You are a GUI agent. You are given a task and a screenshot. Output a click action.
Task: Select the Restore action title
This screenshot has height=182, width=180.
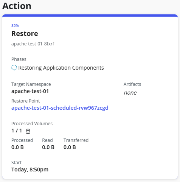pyautogui.click(x=25, y=34)
